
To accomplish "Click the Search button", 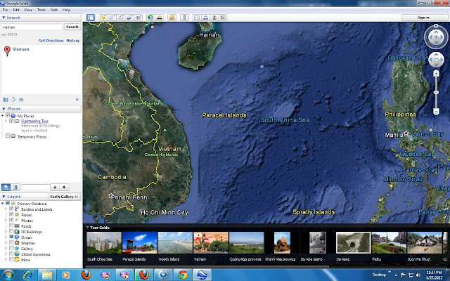I will coord(72,27).
